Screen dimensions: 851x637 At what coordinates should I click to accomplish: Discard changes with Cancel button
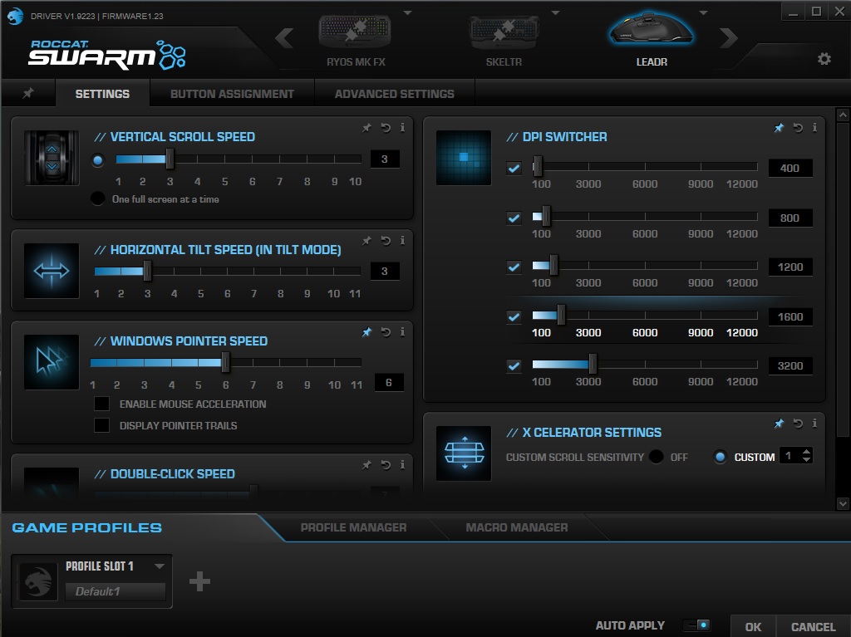pos(813,626)
